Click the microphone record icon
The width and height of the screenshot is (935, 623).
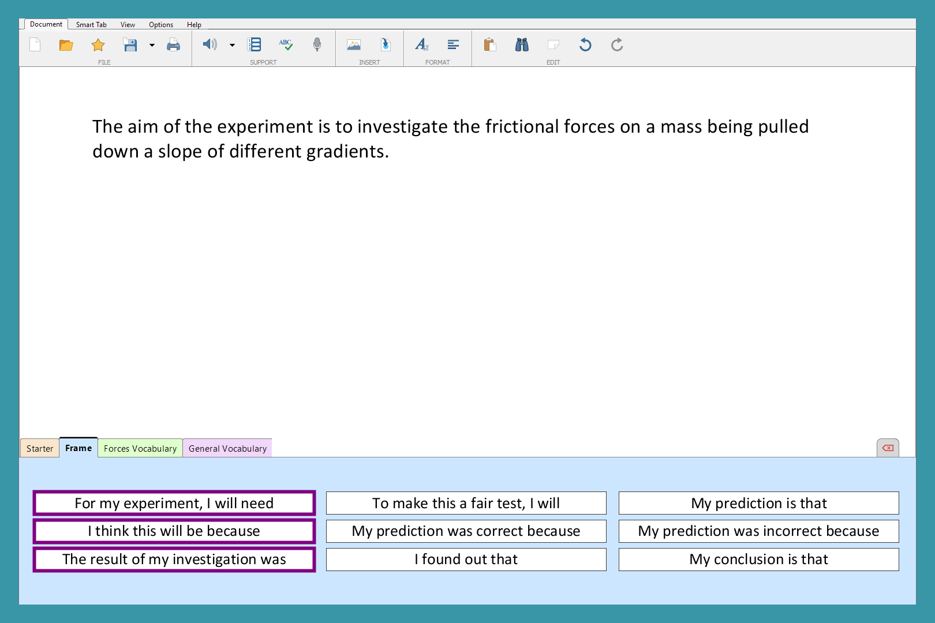[x=317, y=44]
